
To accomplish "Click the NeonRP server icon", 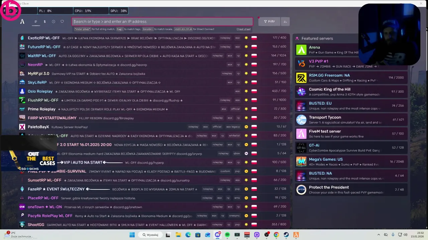I will [x=22, y=65].
